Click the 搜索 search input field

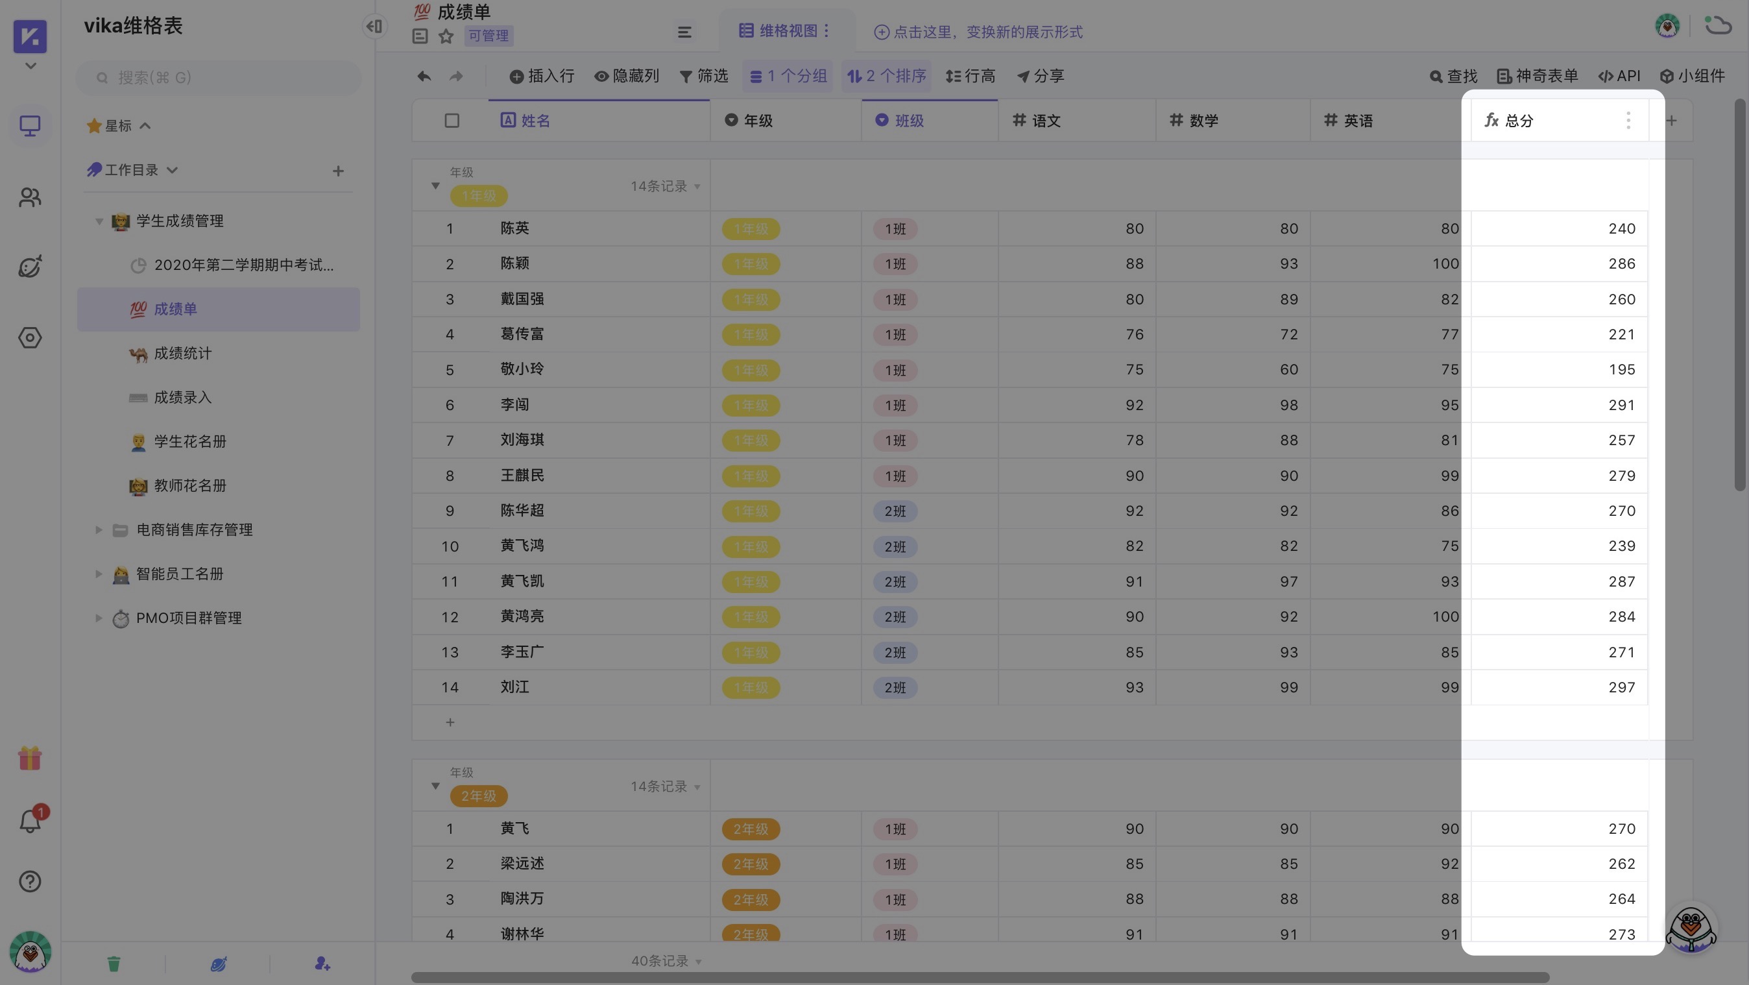(x=217, y=77)
